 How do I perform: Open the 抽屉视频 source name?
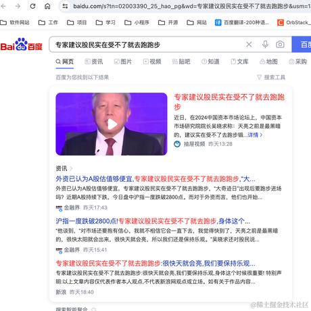pos(194,144)
